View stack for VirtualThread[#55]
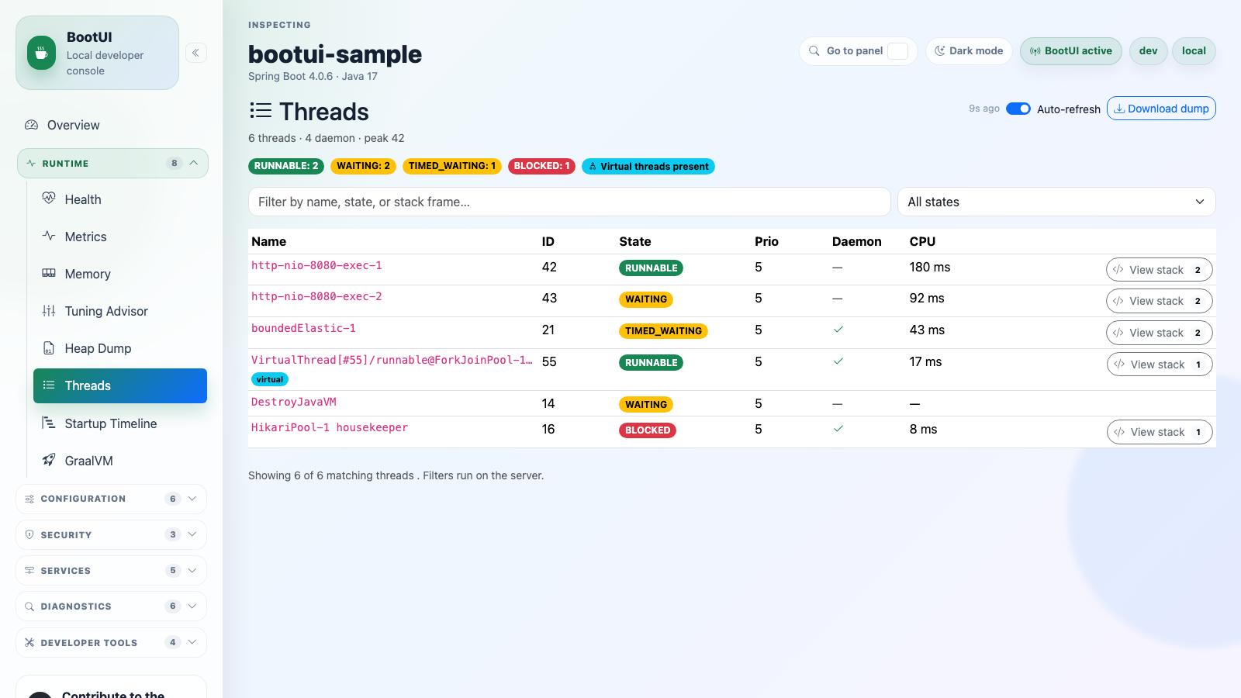The image size is (1241, 698). coord(1160,365)
